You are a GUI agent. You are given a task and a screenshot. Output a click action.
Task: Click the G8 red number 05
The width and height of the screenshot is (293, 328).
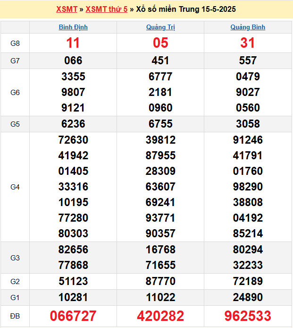[160, 43]
